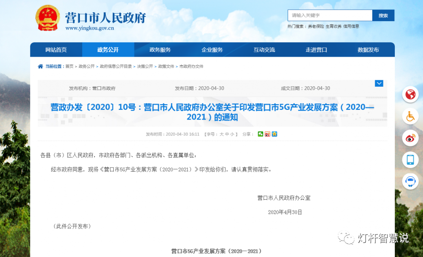423x257 pixels.
Task: Go to 决策公开 in breadcrumb
Action: tap(145, 66)
